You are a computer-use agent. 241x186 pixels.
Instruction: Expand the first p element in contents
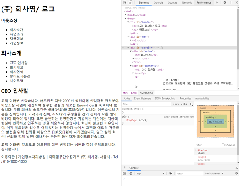133,73
